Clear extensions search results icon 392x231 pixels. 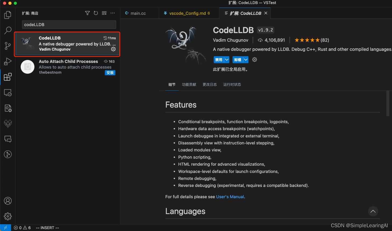[104, 13]
